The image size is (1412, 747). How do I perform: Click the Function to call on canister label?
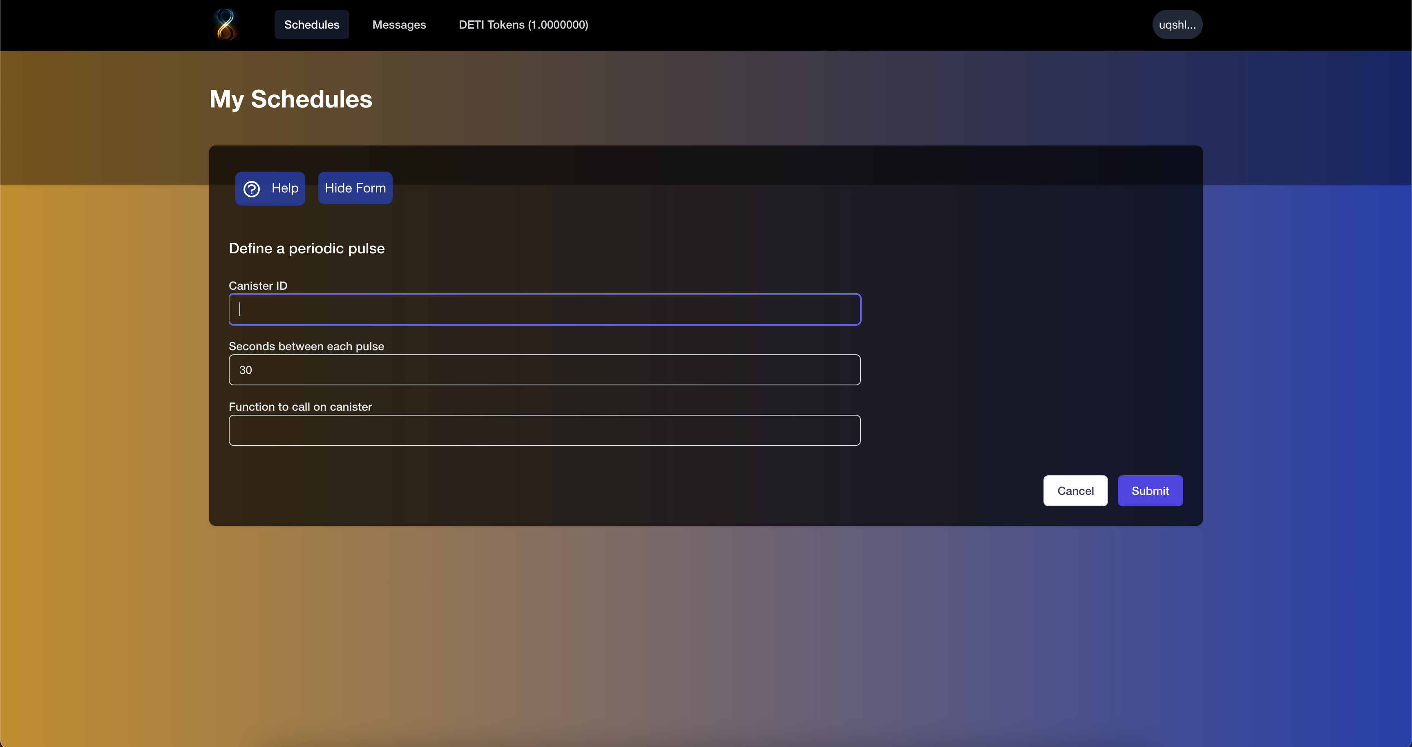coord(300,407)
